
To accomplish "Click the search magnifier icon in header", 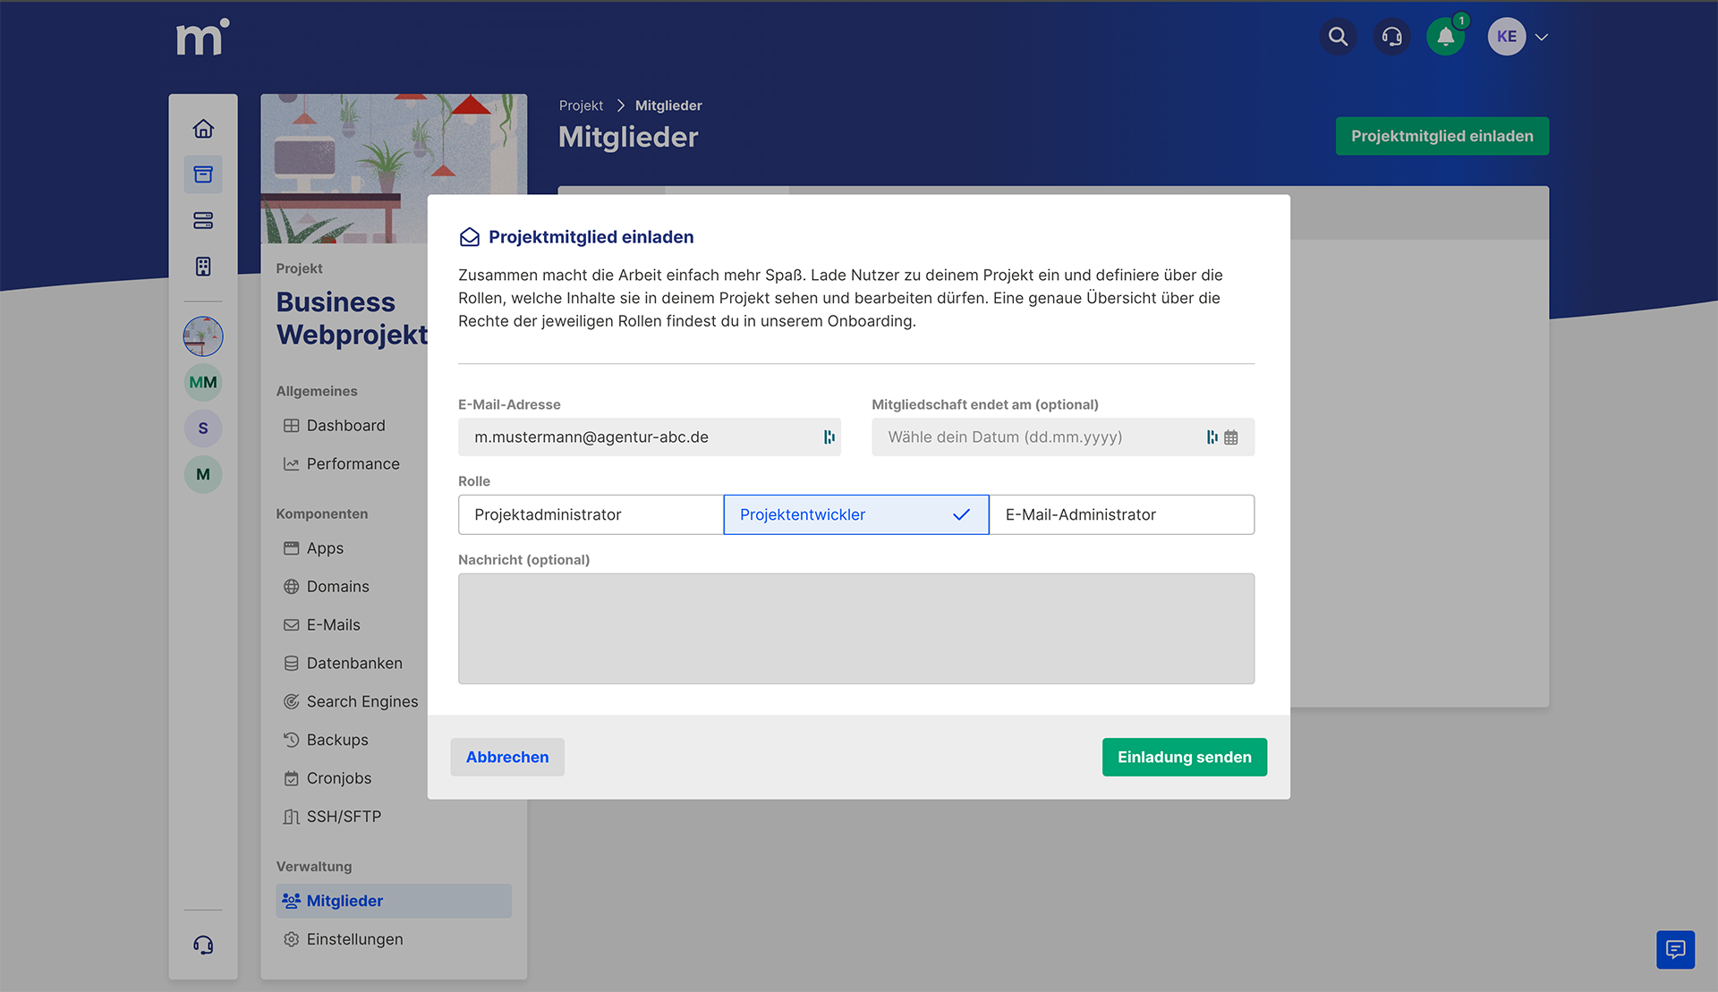I will tap(1338, 37).
